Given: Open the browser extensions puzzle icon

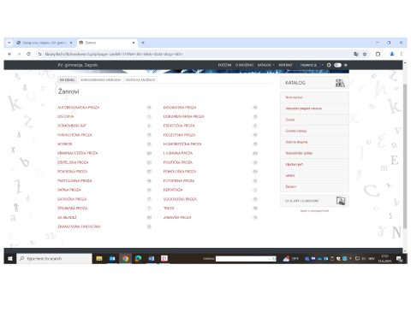Looking at the screenshot, I should [x=378, y=54].
